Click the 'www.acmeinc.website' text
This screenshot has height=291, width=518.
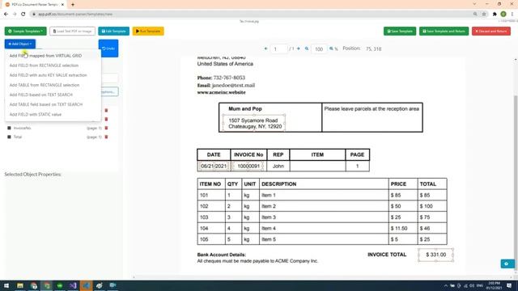221,92
